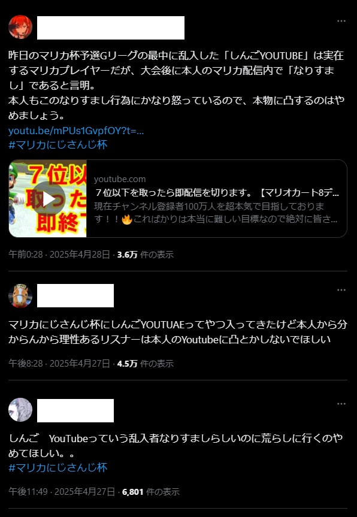This screenshot has height=517, width=357.
Task: Click the first tweet's timestamp 午前0:28
Action: (x=26, y=255)
